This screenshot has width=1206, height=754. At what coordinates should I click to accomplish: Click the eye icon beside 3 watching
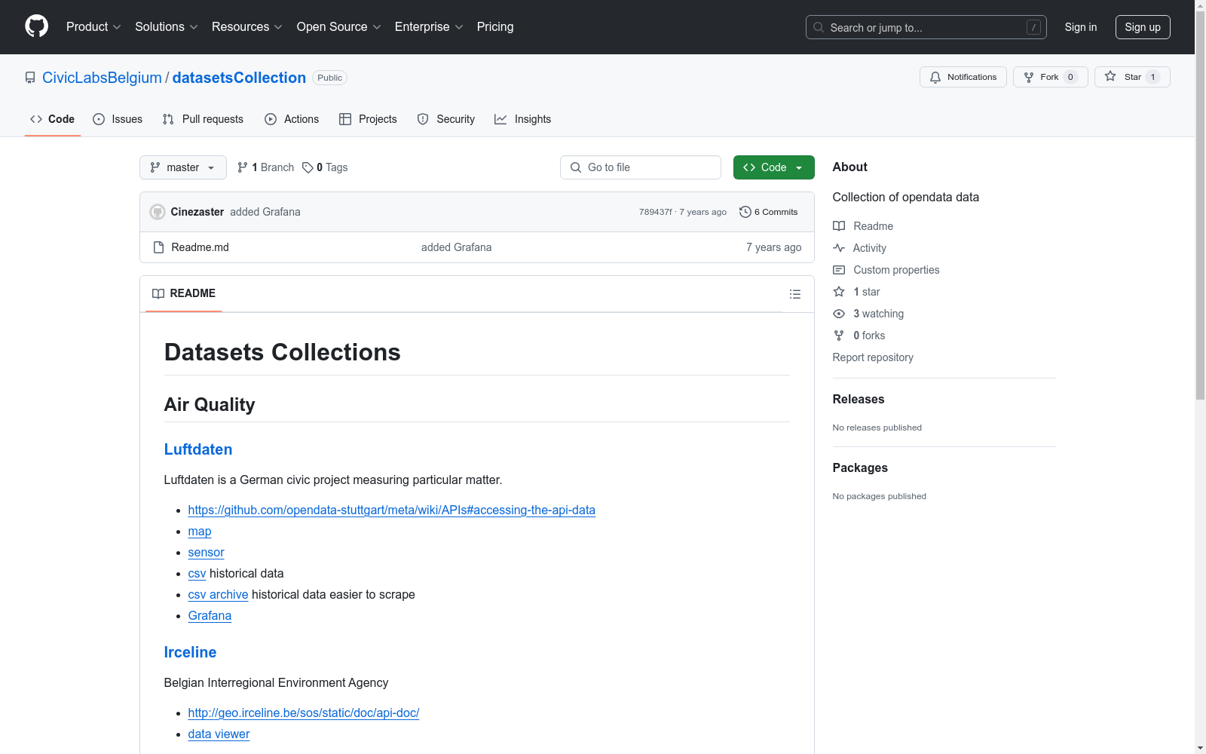click(839, 314)
